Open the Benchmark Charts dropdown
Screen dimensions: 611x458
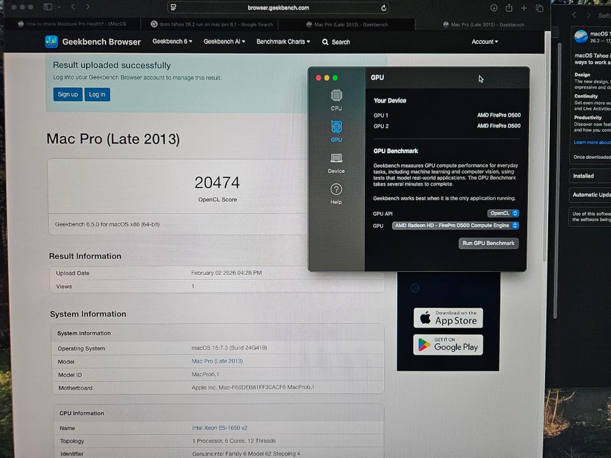coord(283,42)
